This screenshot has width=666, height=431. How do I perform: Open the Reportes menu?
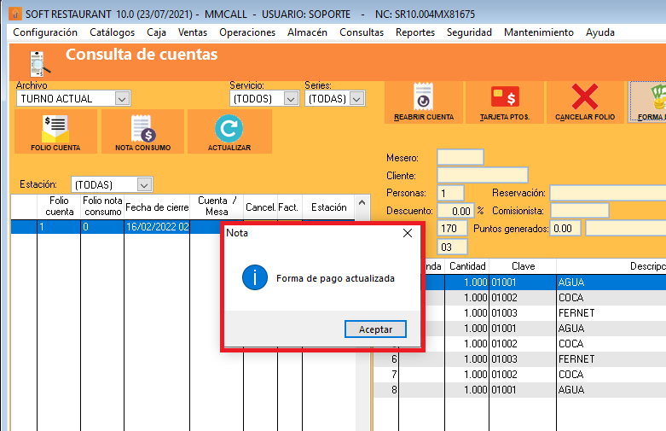414,32
